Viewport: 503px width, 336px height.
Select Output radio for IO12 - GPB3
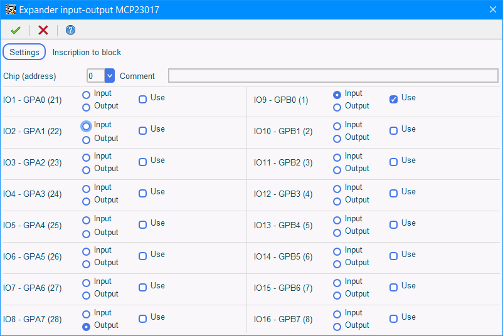pos(337,201)
